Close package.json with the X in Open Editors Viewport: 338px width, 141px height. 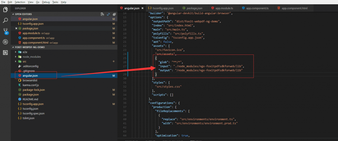point(16,28)
